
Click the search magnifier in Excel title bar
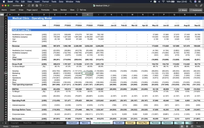(x=196, y=5)
